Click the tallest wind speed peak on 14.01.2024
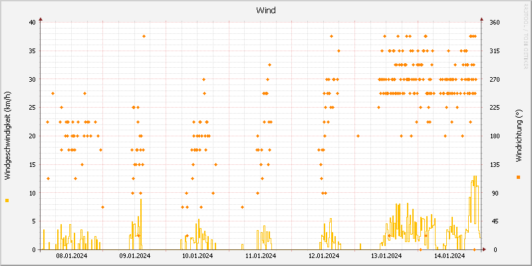Viewport: 532px width, 266px height. 475,176
